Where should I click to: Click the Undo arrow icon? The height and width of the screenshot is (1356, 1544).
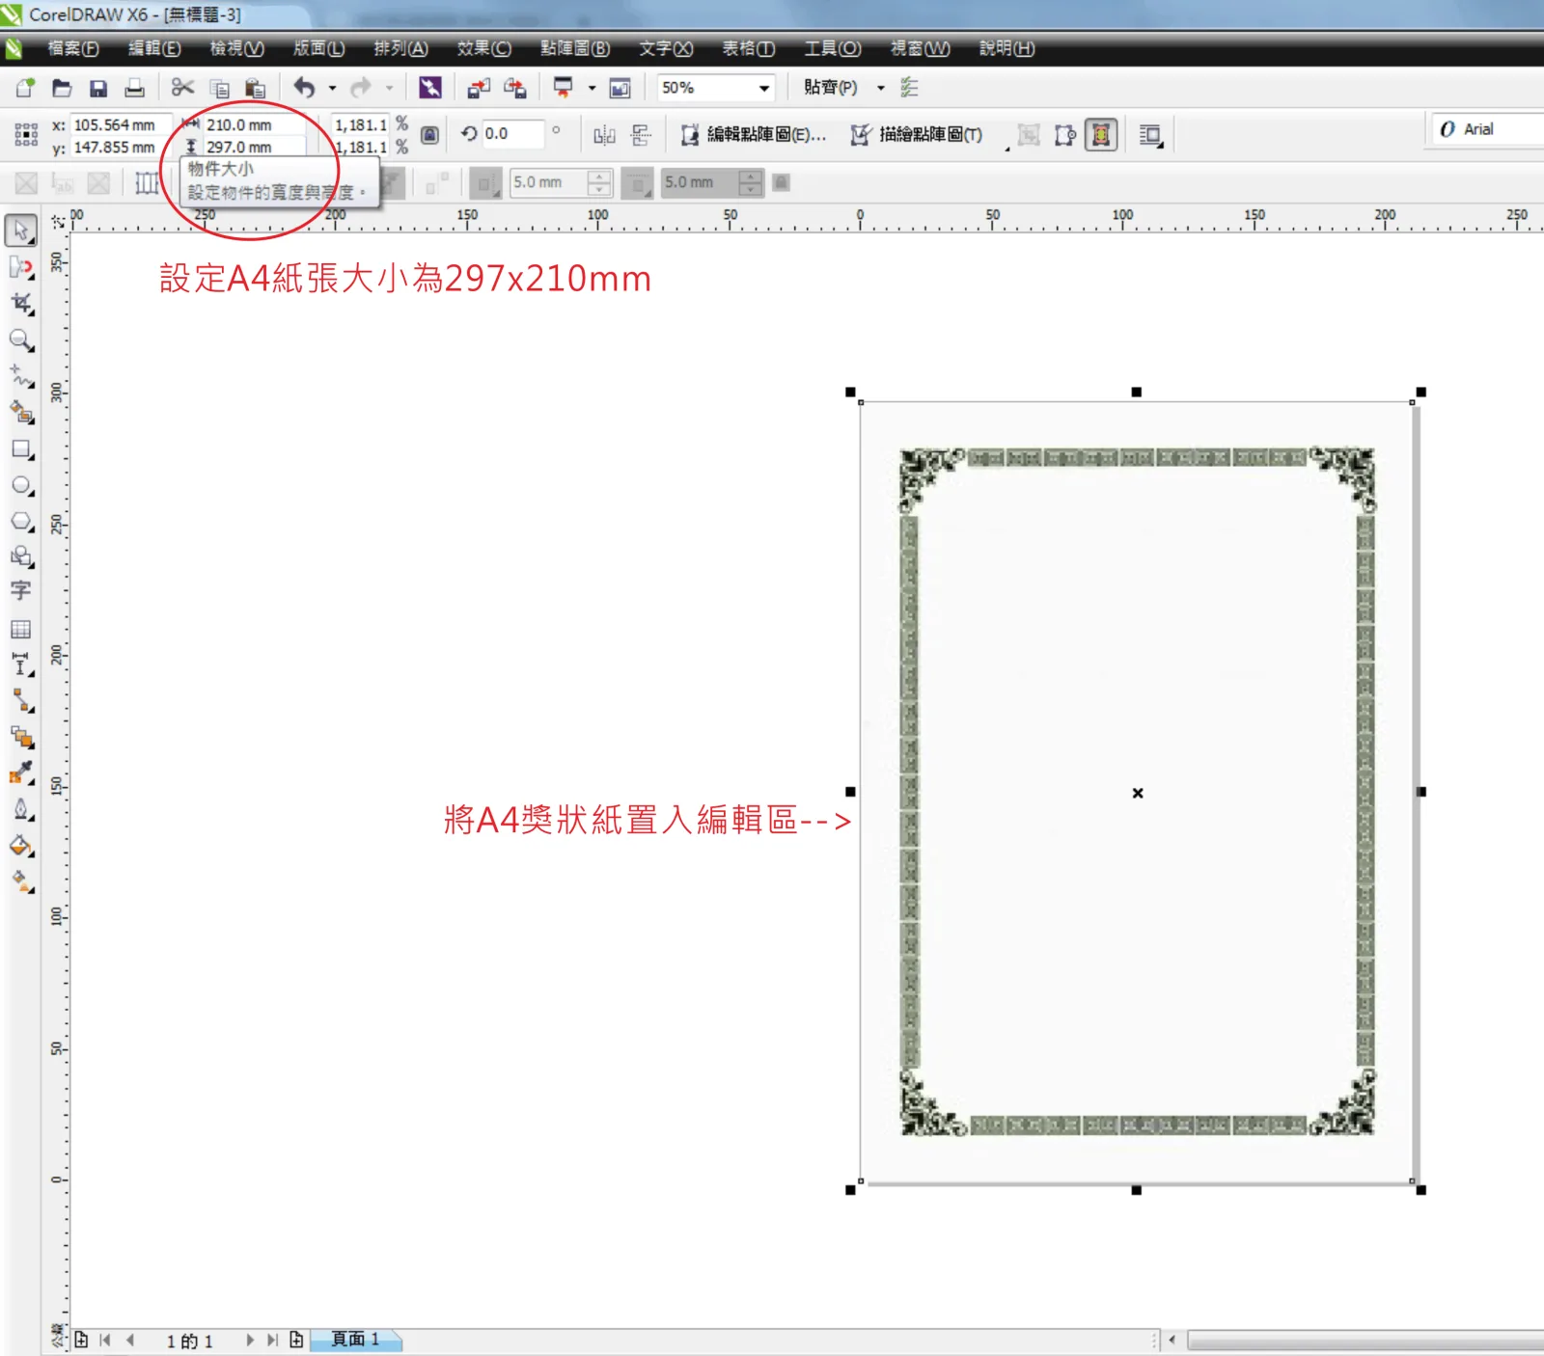(x=305, y=88)
